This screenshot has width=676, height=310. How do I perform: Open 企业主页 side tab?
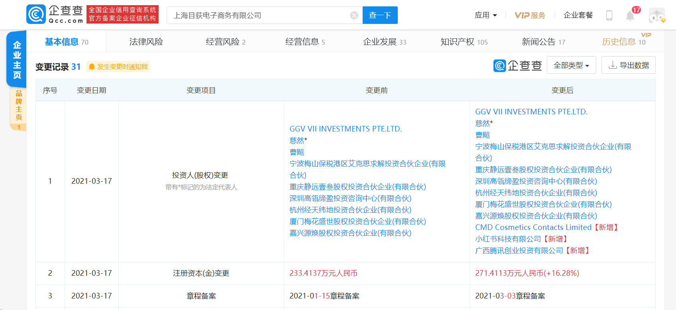click(x=17, y=59)
